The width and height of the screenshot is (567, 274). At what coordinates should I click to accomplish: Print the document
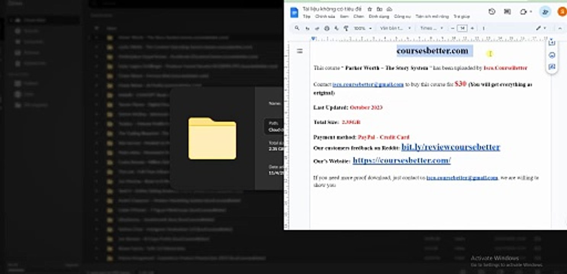[327, 28]
